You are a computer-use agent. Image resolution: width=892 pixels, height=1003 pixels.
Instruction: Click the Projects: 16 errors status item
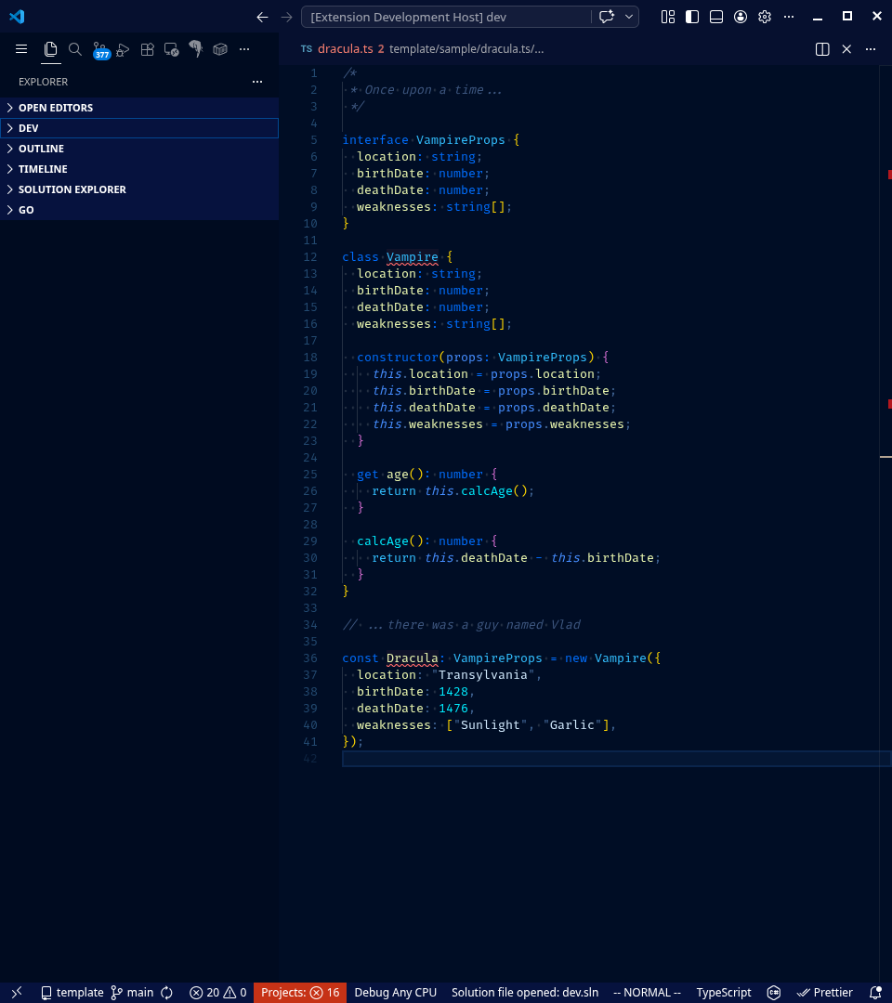pos(300,992)
